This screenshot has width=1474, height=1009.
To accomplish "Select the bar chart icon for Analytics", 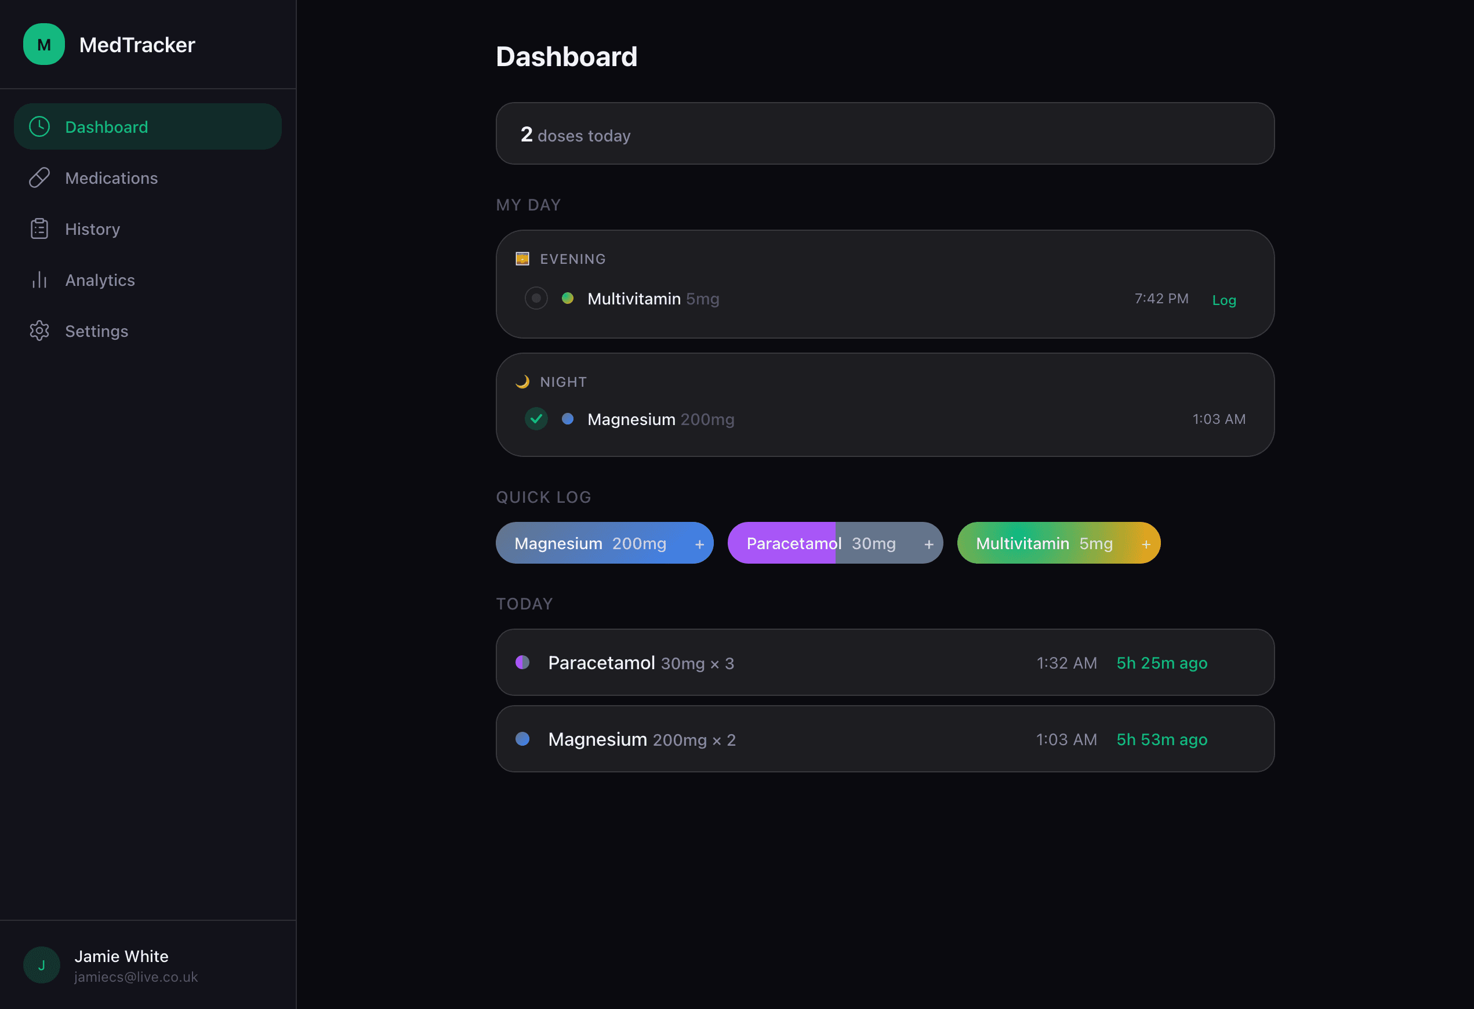I will (39, 280).
